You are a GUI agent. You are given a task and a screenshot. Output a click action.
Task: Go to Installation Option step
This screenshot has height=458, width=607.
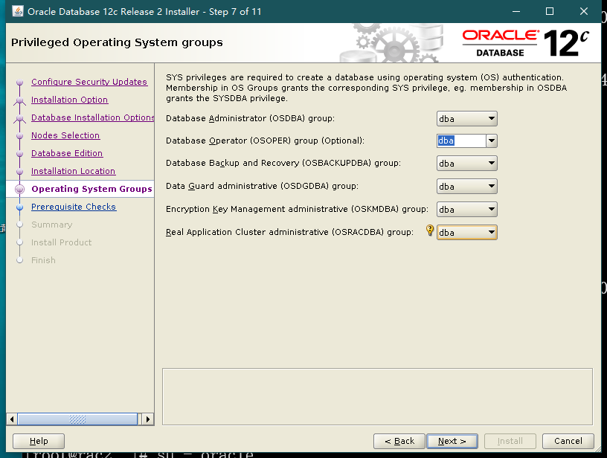coord(69,100)
